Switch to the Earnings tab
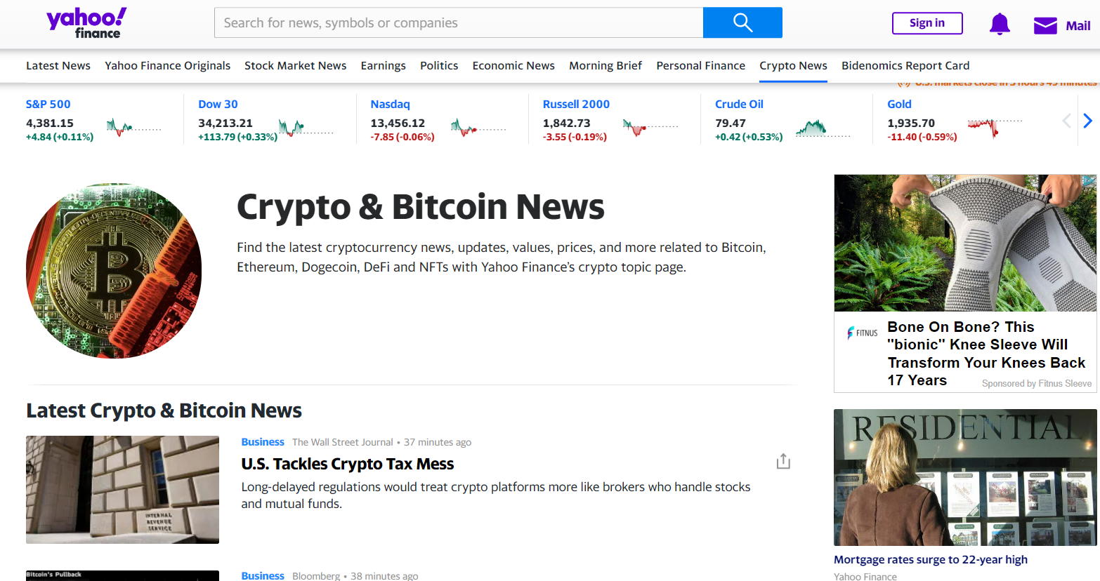Screen dimensions: 1100x581 pos(384,65)
